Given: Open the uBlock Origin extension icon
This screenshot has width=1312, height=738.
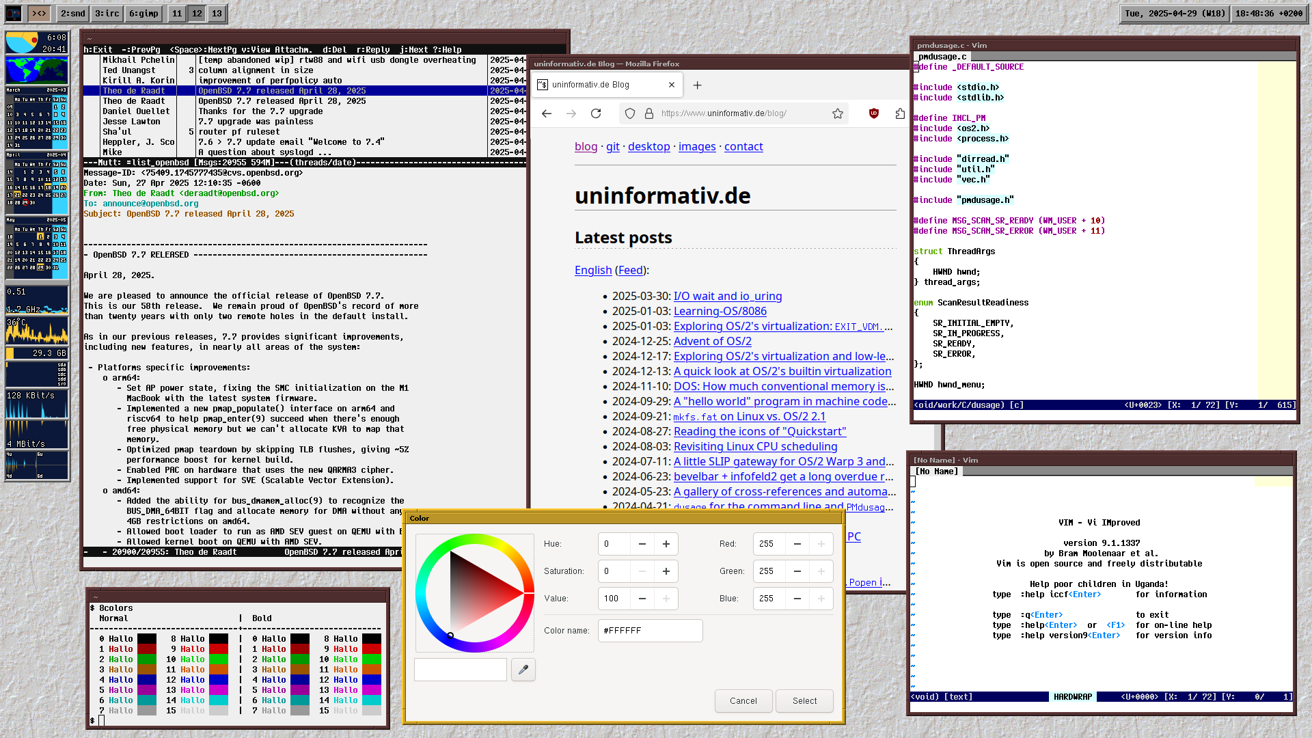Looking at the screenshot, I should tap(873, 113).
